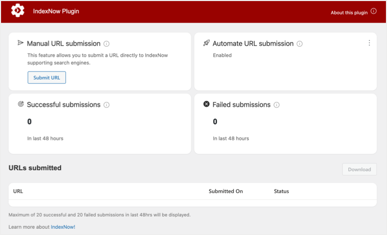Click the Status column header
387x235 pixels.
pos(281,191)
